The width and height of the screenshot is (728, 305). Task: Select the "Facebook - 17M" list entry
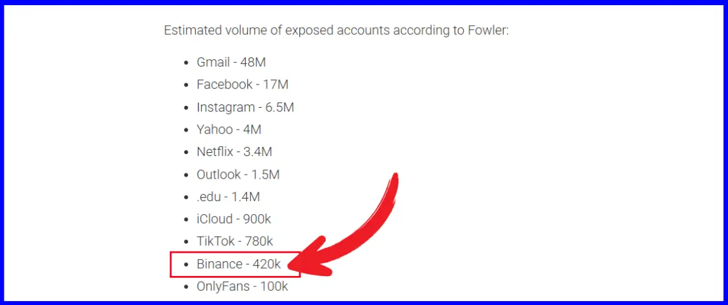click(242, 84)
